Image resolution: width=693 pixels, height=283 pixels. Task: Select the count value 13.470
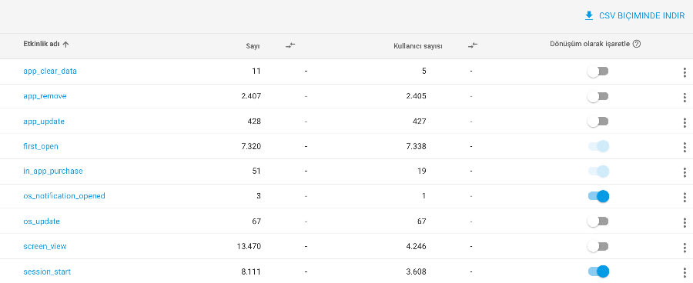pyautogui.click(x=249, y=246)
